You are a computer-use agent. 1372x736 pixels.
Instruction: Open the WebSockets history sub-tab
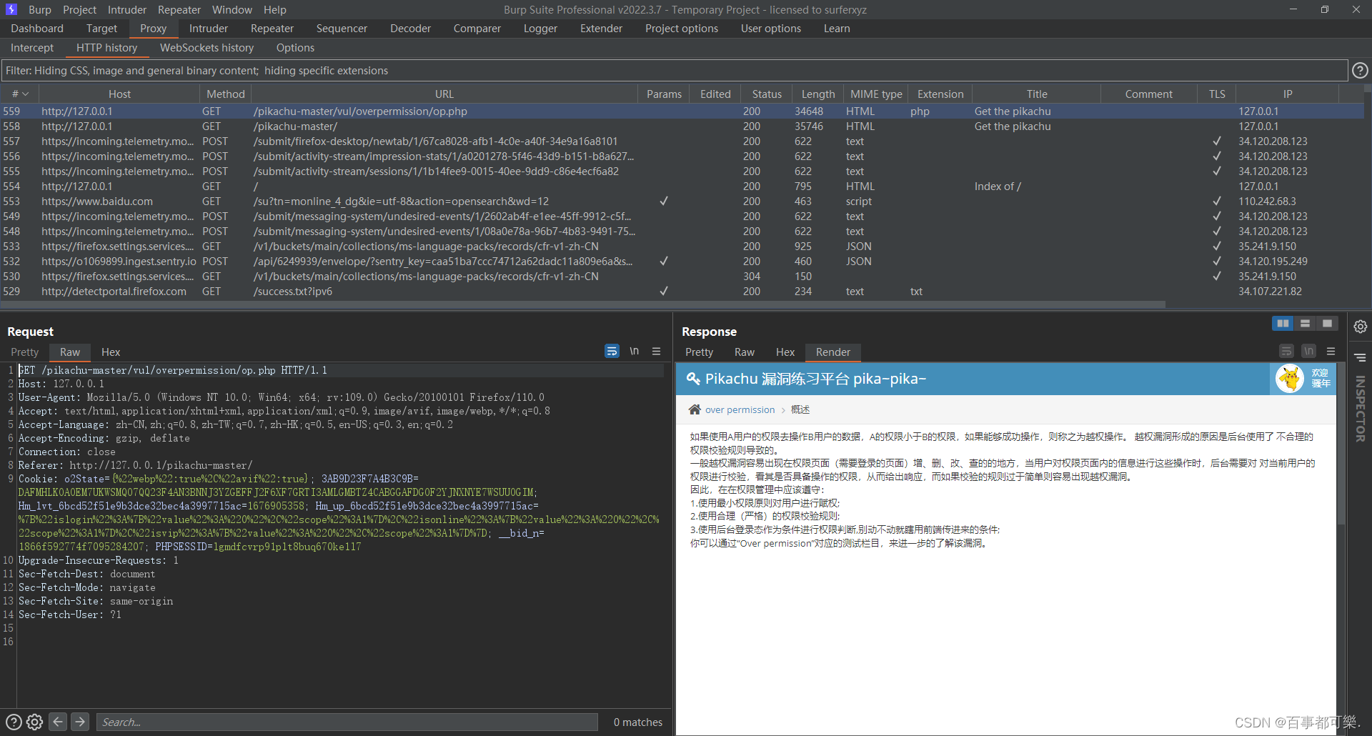pyautogui.click(x=207, y=48)
